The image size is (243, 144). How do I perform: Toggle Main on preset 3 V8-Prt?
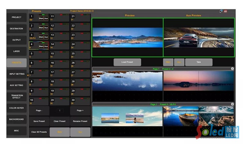point(41,37)
